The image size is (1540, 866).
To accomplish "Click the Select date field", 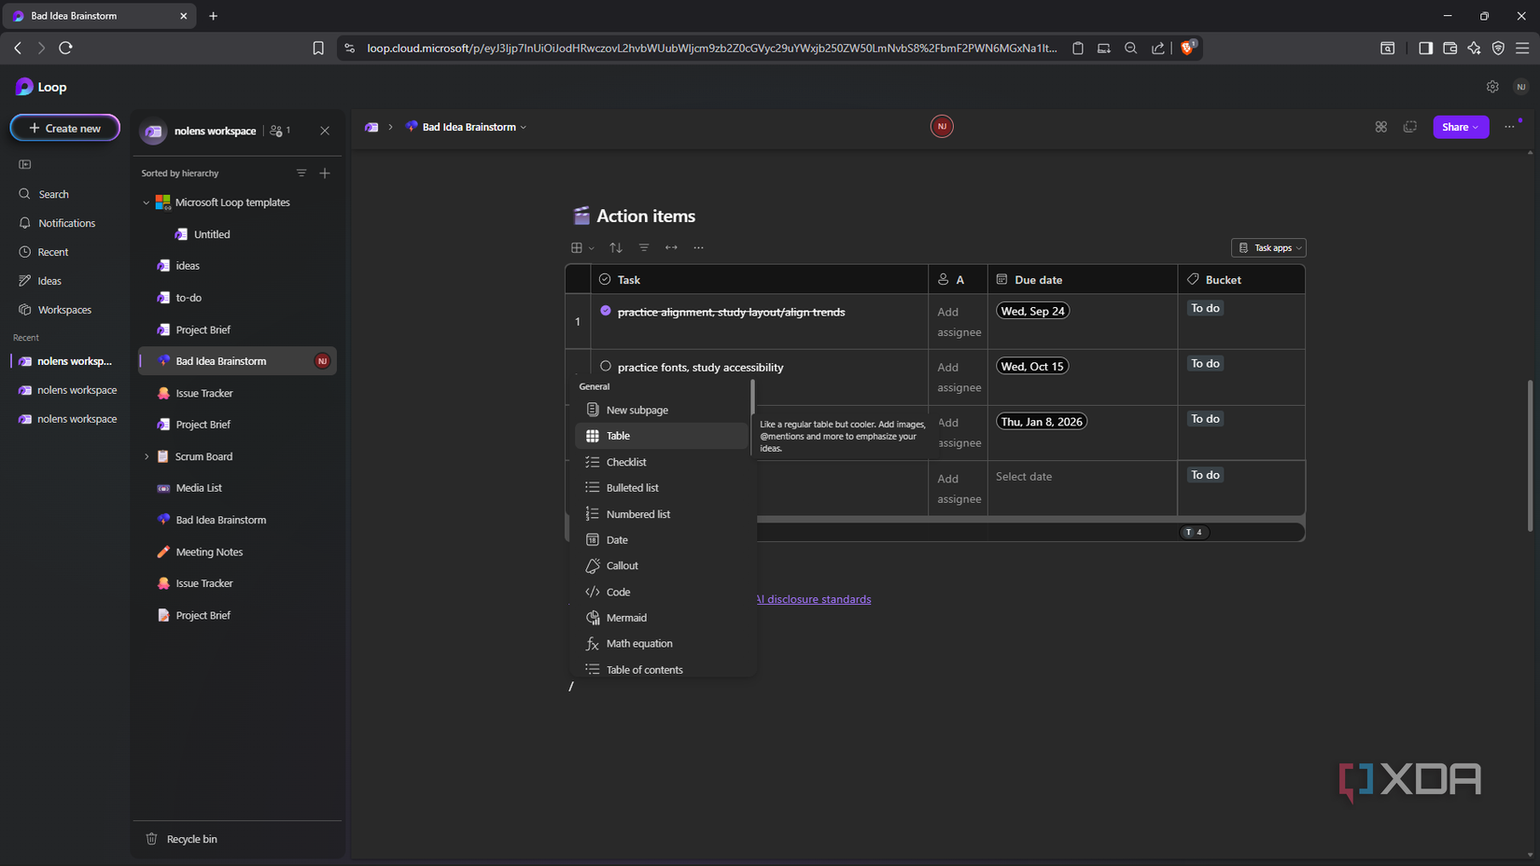I will 1024,477.
